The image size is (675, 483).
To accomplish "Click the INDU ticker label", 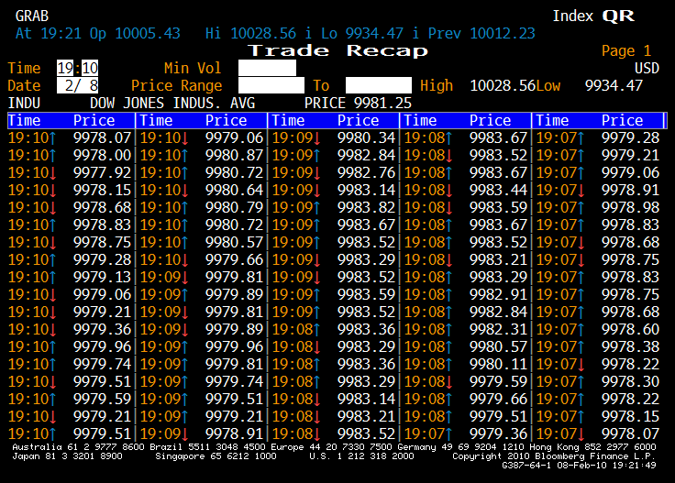I will coord(24,104).
